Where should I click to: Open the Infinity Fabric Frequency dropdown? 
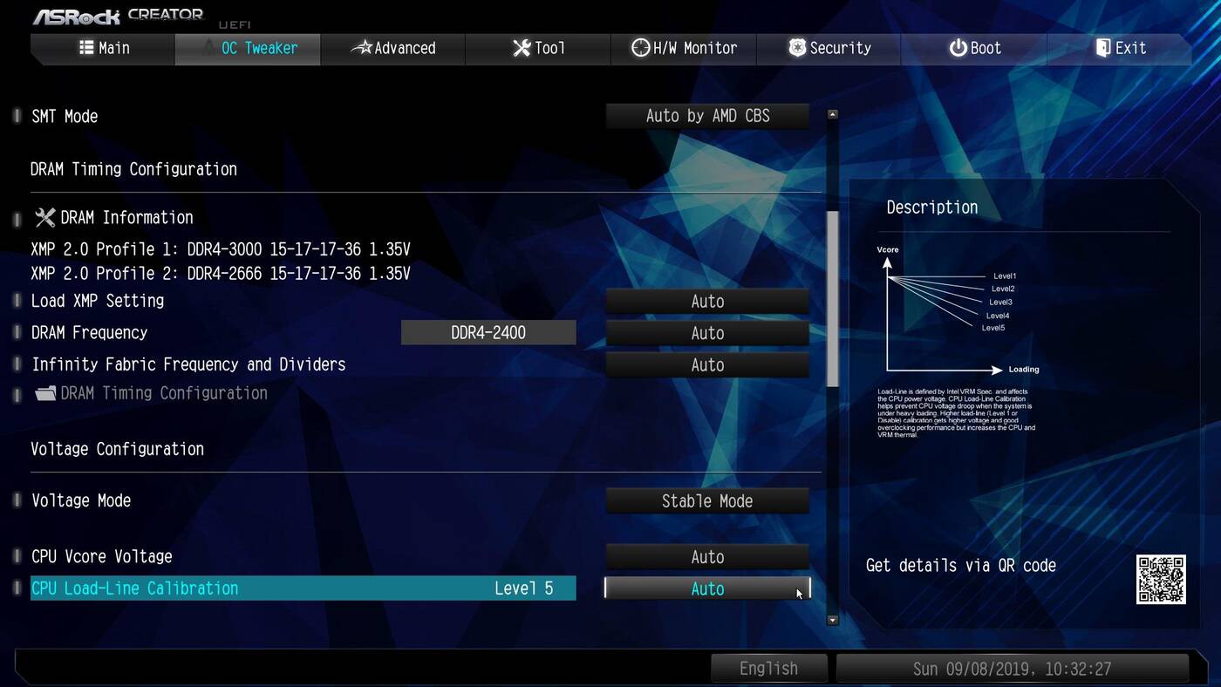pyautogui.click(x=707, y=364)
